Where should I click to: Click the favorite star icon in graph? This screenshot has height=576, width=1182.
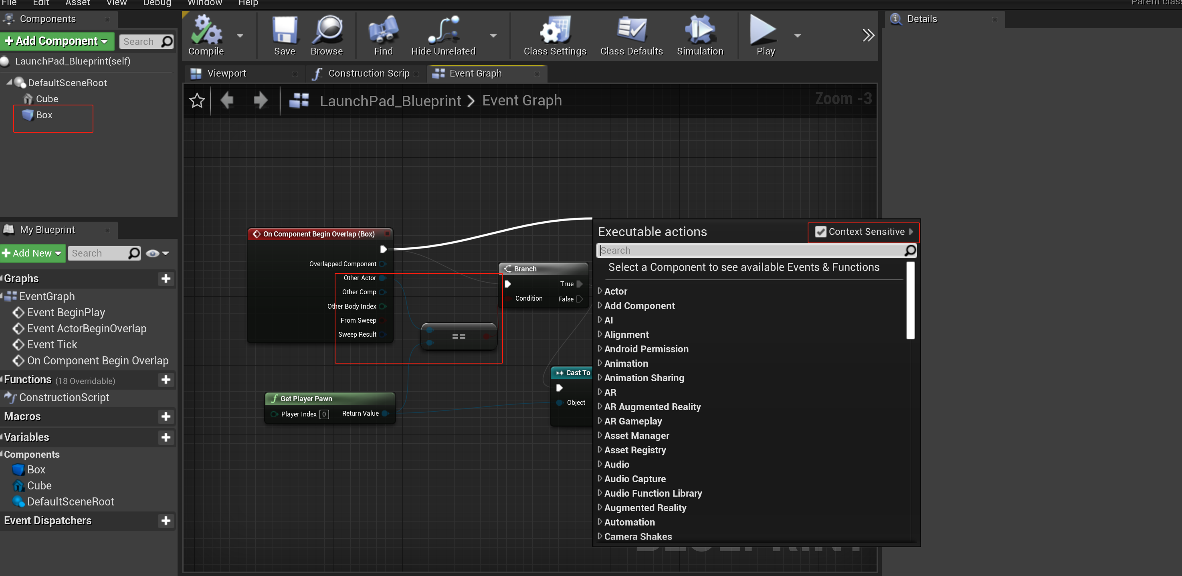click(x=197, y=101)
